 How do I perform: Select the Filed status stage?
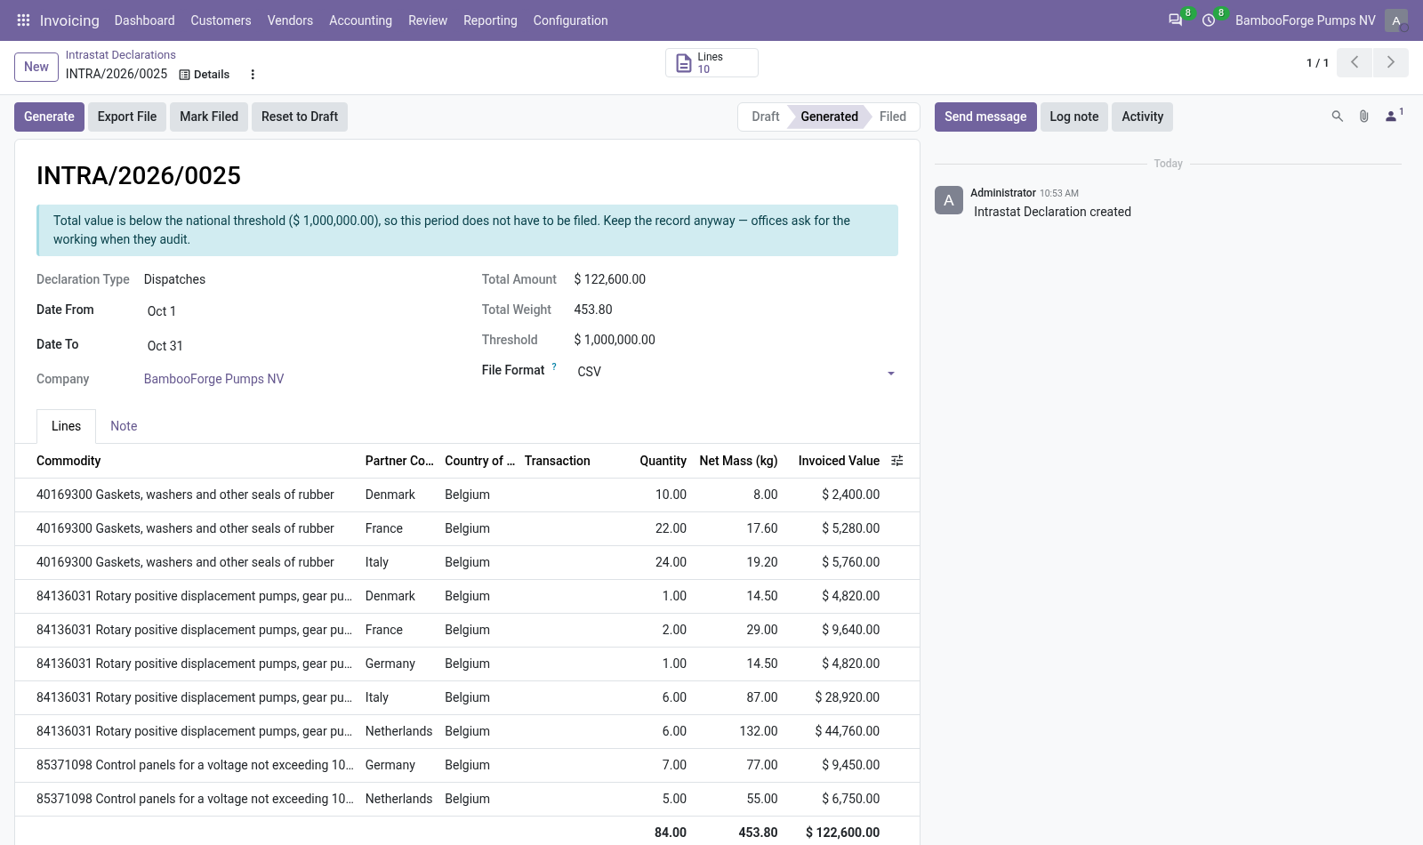[893, 117]
